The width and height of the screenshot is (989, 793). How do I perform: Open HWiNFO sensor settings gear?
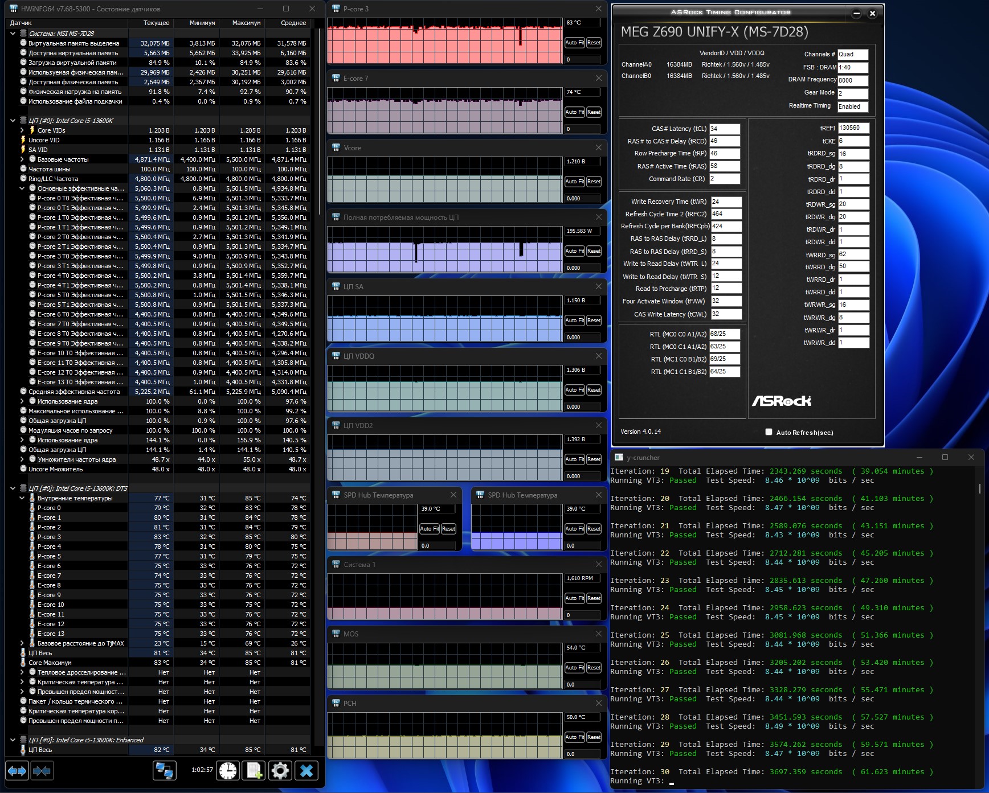280,771
